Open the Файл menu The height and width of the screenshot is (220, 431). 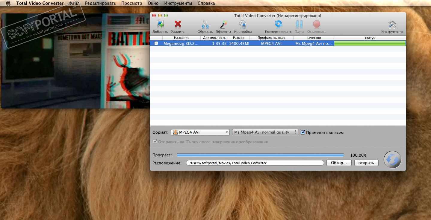74,3
